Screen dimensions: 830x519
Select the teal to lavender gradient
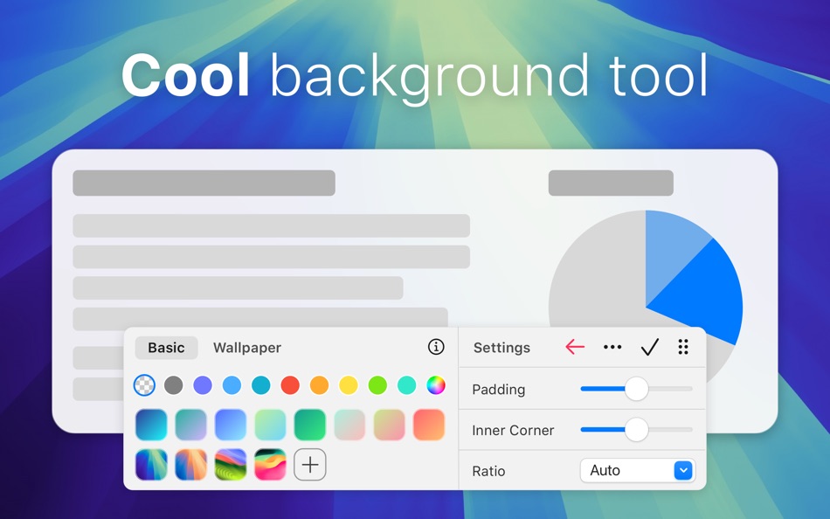tap(191, 425)
